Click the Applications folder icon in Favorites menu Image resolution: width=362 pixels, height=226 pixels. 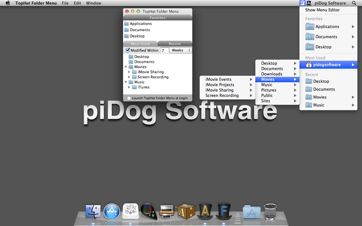[310, 27]
